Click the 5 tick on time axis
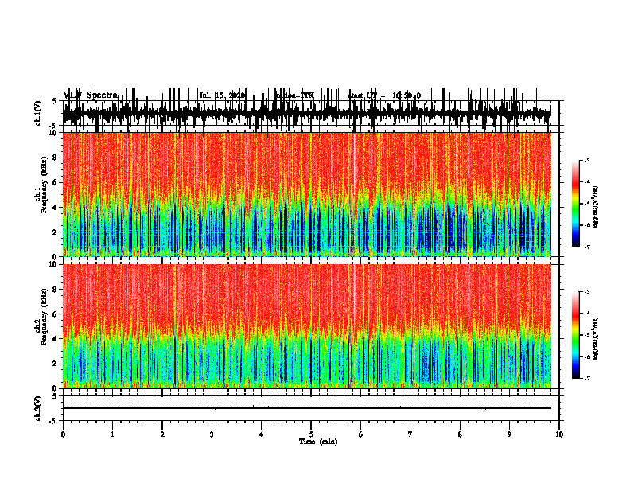Screen dimensions: 630x487 311,434
